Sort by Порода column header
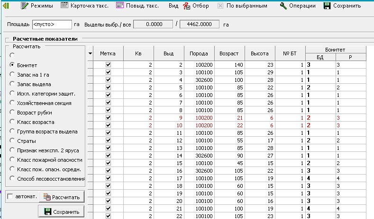The image size is (374, 219). click(199, 53)
